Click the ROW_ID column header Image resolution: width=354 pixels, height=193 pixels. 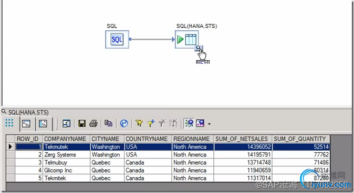29,139
